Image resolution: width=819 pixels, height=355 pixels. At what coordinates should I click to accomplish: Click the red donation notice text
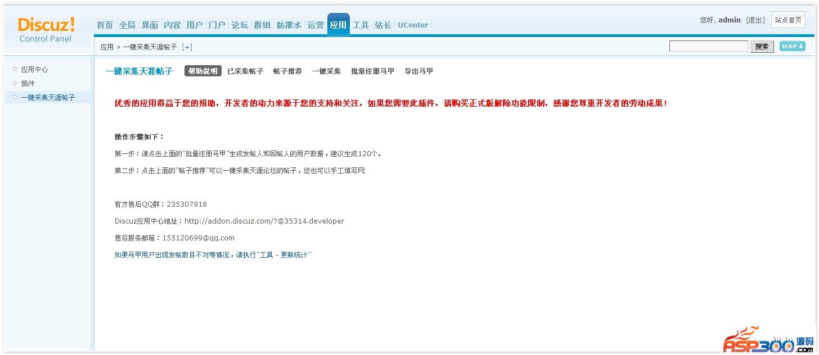coord(390,103)
